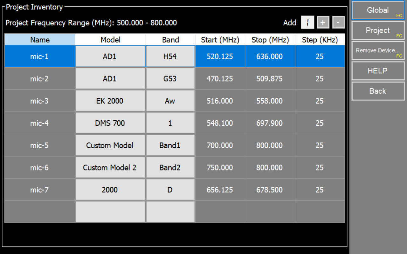Open HELP
The width and height of the screenshot is (407, 254).
pos(378,71)
